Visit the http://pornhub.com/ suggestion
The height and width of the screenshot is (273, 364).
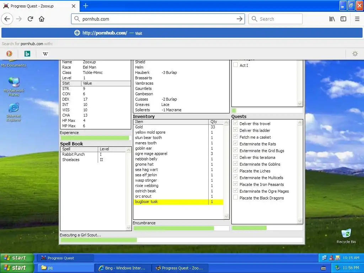pos(182,33)
